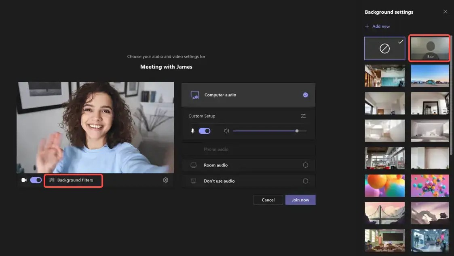Toggle the camera on or off
Screen dimensions: 454x256
click(36, 180)
